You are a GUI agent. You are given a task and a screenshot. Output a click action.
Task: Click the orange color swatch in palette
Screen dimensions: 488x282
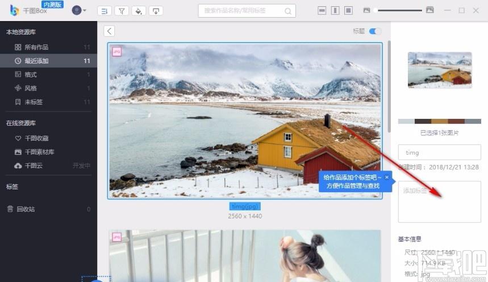point(440,121)
